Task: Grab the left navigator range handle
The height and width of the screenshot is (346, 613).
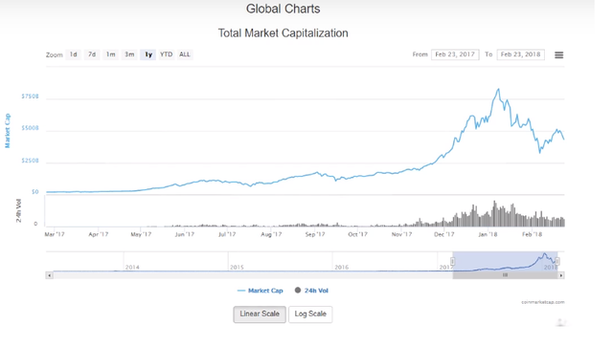Action: (x=453, y=261)
